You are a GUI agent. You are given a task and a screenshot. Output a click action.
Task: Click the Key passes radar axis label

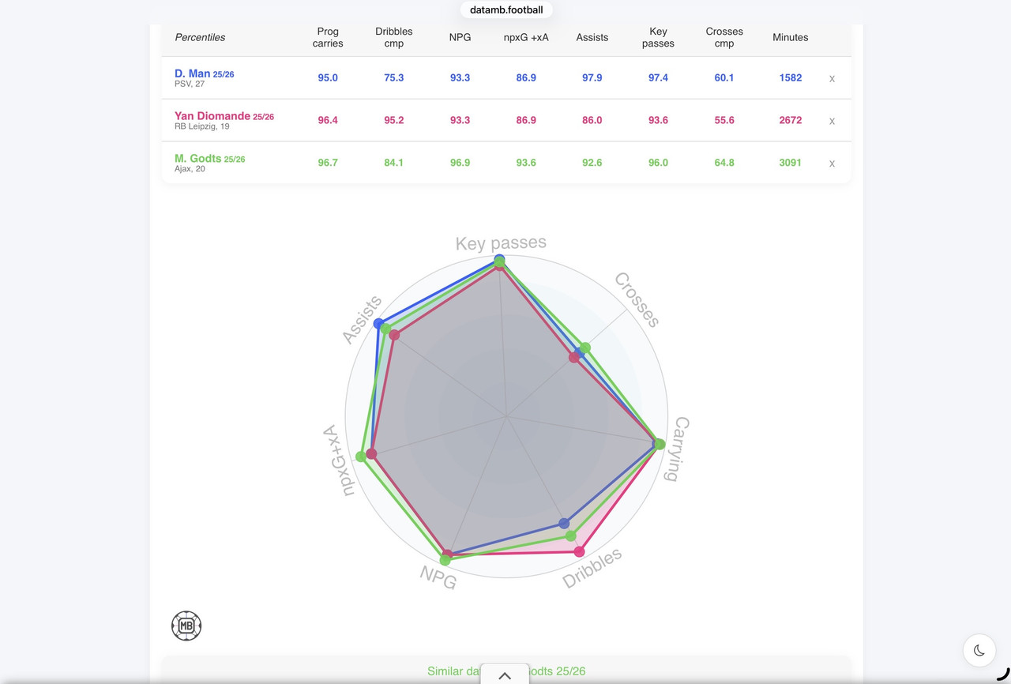[501, 243]
